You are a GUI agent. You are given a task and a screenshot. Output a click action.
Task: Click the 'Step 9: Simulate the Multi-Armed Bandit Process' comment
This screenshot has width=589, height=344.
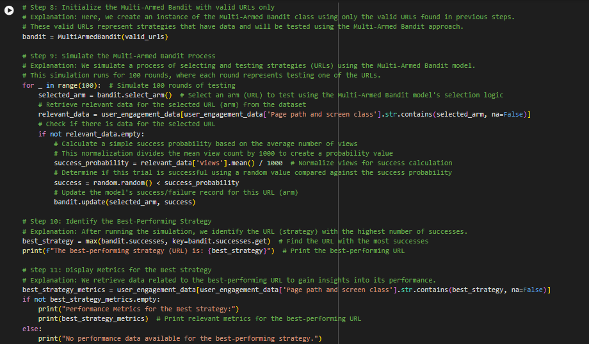pyautogui.click(x=118, y=56)
